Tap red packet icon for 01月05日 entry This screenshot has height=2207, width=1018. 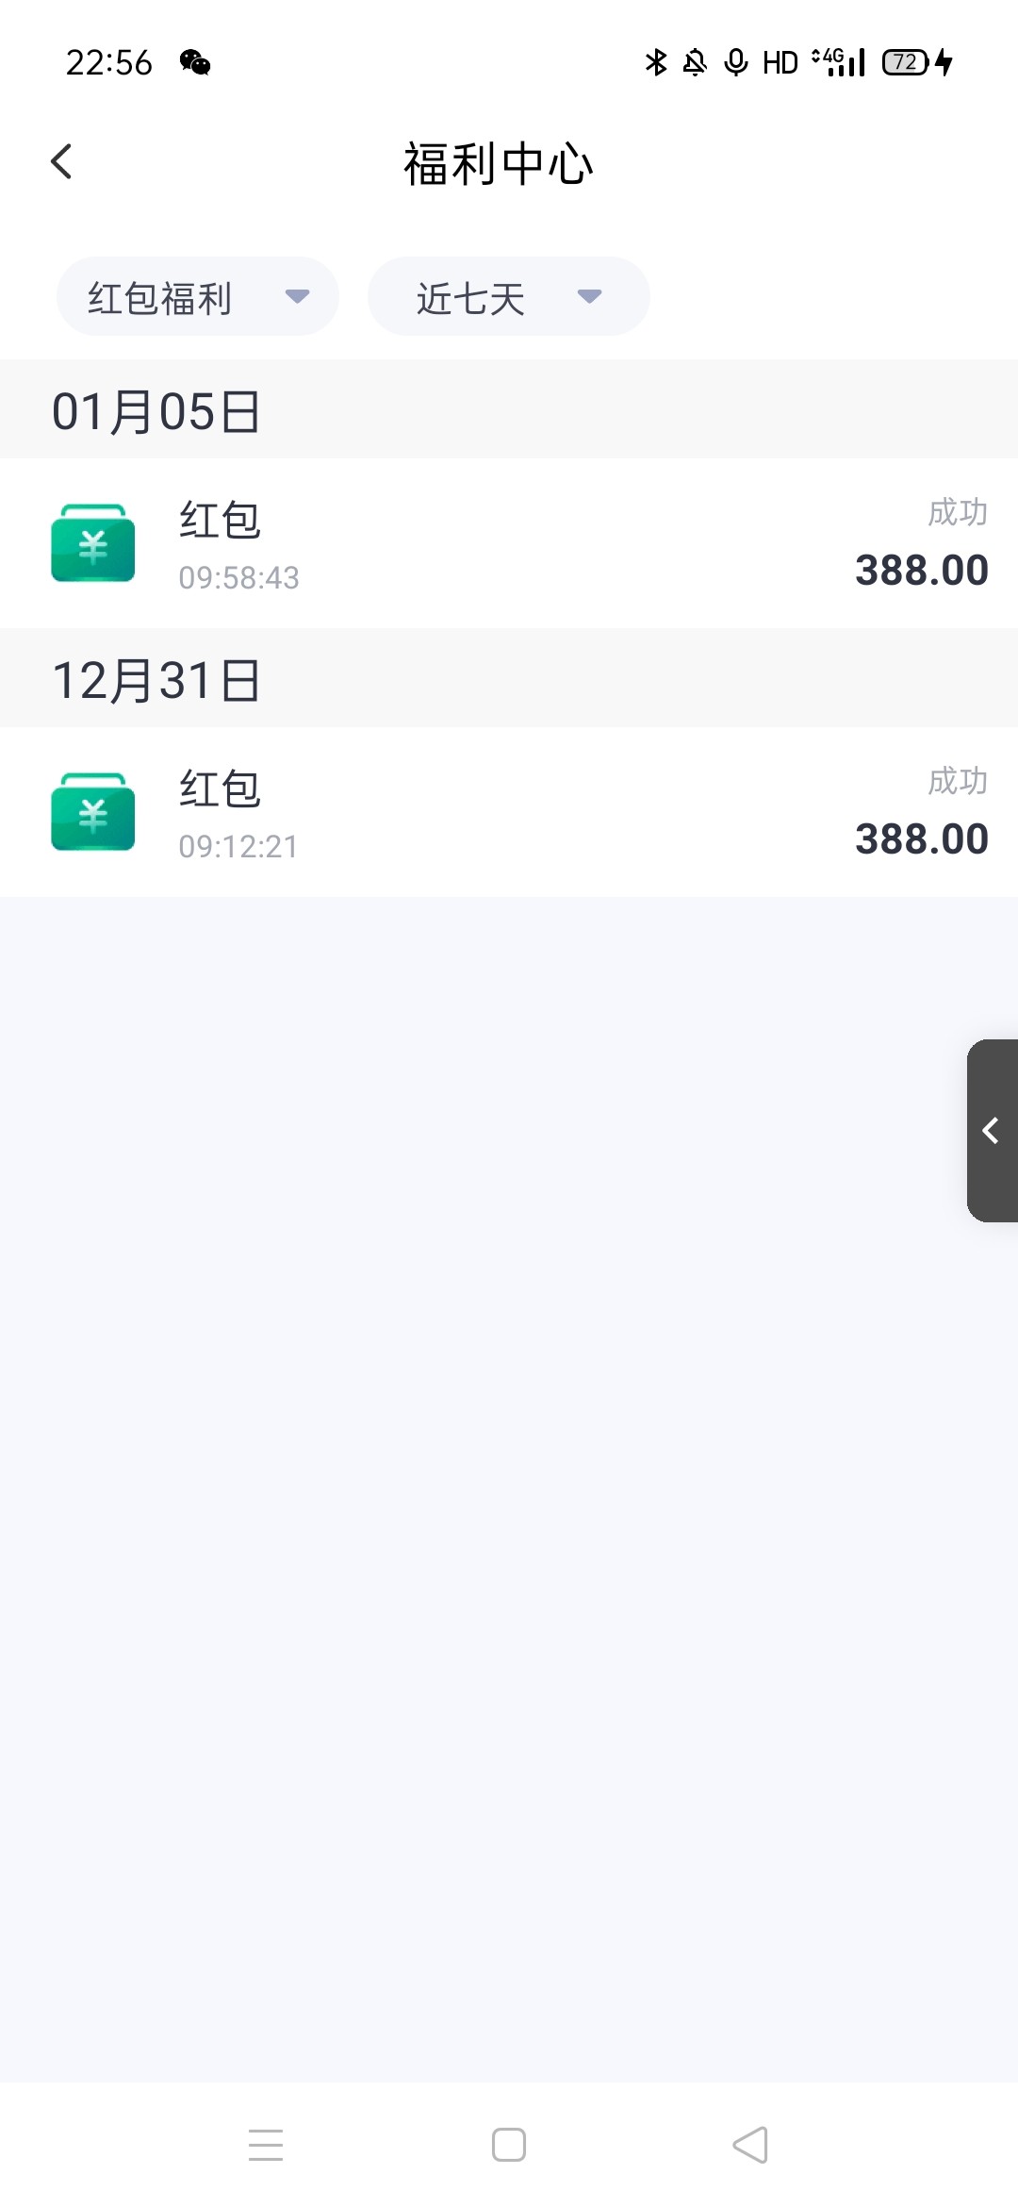(92, 543)
